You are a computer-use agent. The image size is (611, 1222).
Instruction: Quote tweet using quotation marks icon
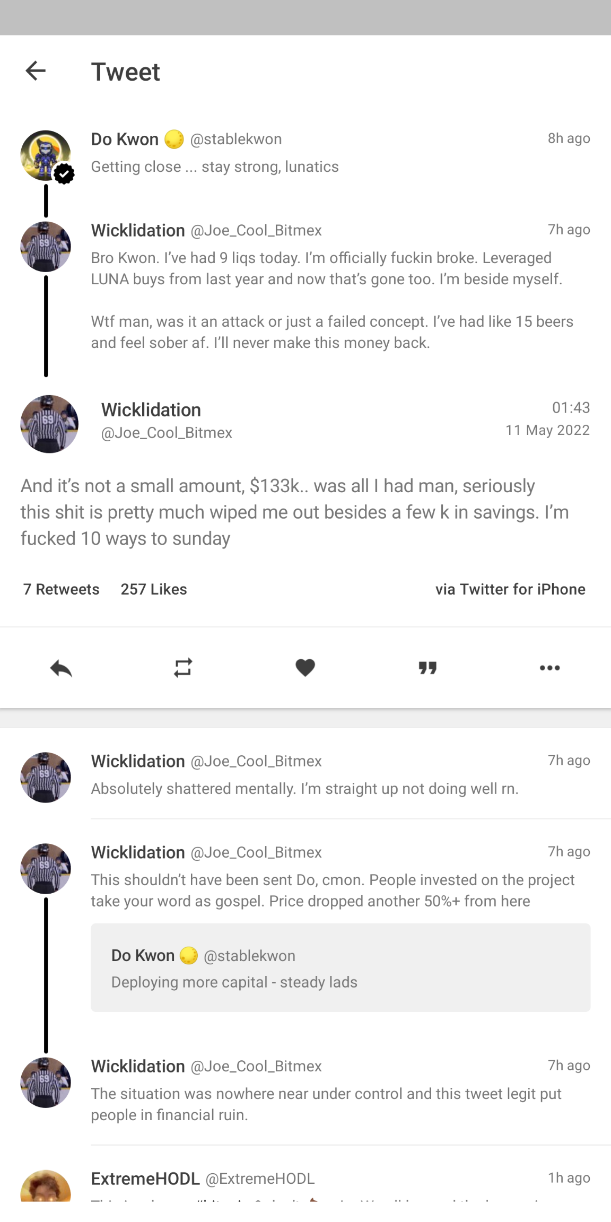427,668
